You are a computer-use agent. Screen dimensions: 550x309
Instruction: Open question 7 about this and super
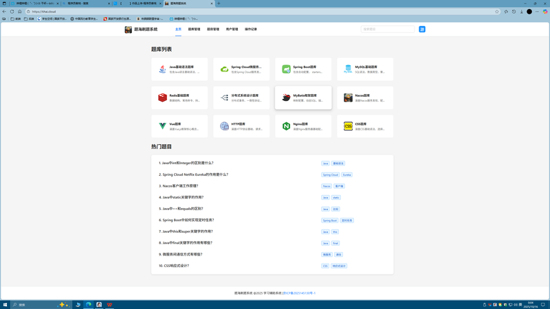(186, 231)
